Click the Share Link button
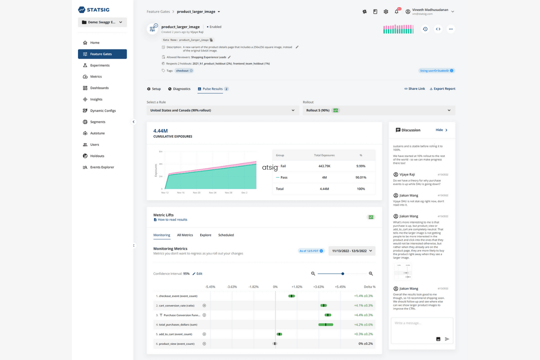 pos(414,89)
